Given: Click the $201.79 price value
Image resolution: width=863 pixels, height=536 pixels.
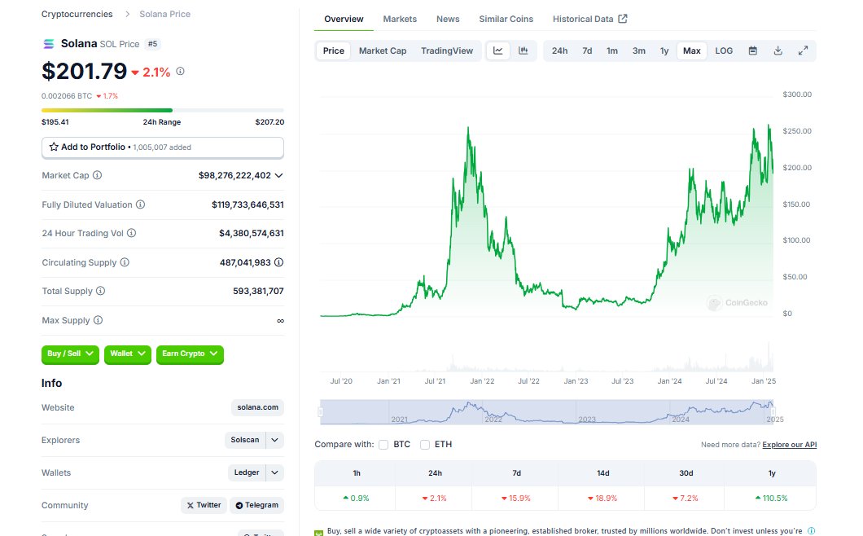Looking at the screenshot, I should [x=84, y=71].
